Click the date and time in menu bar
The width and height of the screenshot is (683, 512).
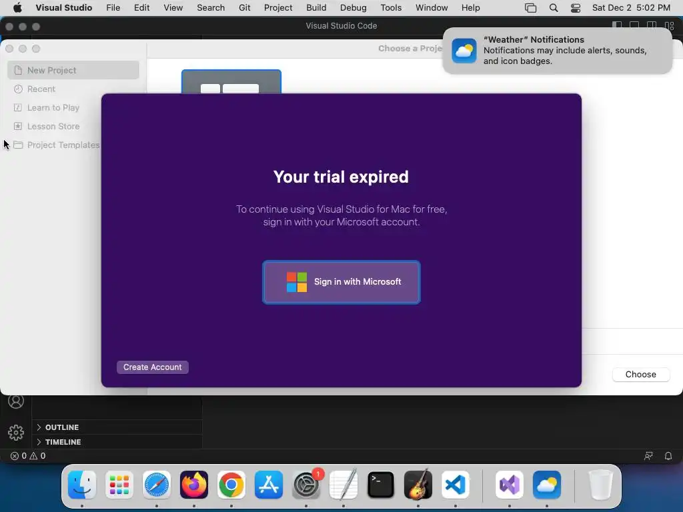(x=631, y=8)
